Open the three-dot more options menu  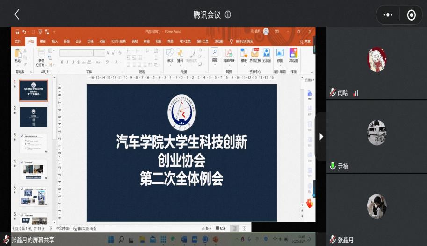[388, 15]
